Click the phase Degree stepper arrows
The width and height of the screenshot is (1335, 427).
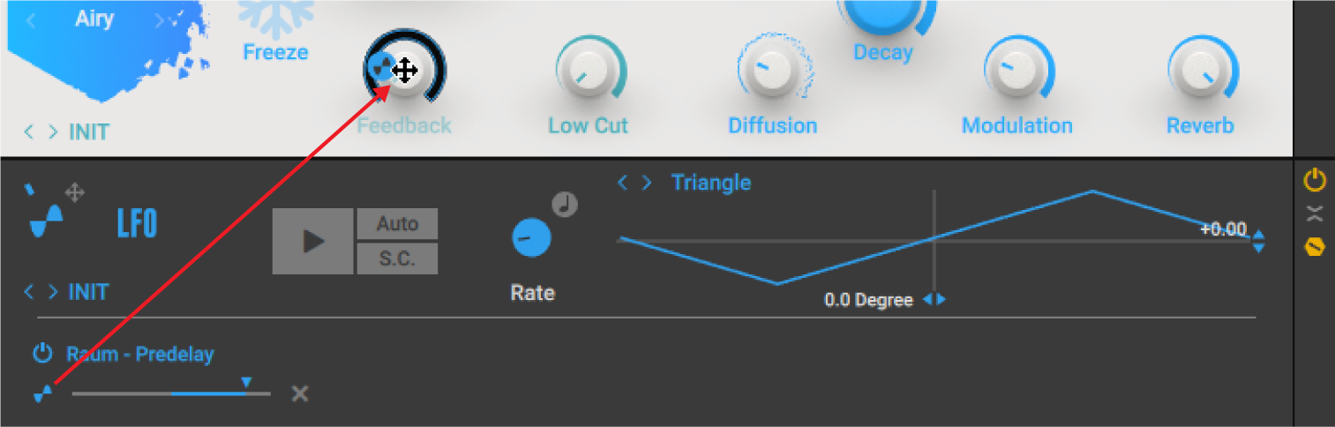click(x=934, y=300)
